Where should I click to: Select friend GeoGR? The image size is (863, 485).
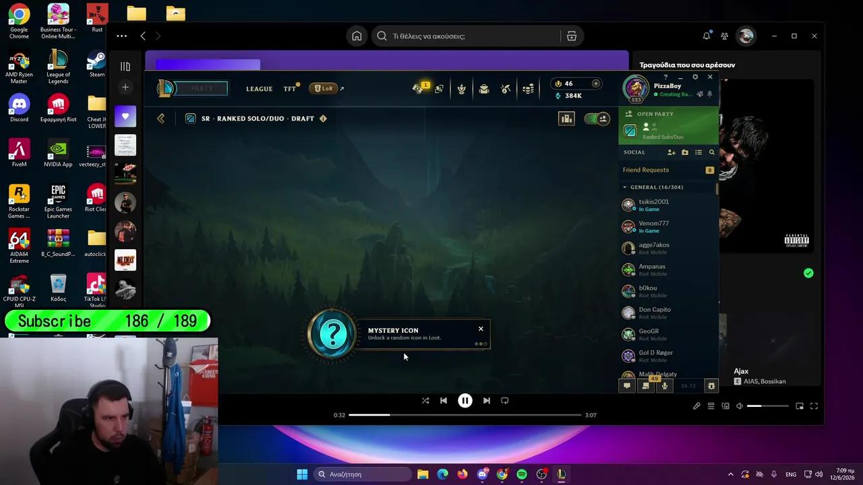[x=667, y=334]
